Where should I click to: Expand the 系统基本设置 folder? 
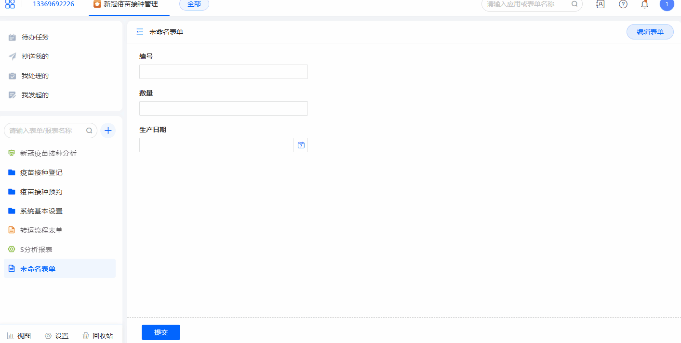41,211
